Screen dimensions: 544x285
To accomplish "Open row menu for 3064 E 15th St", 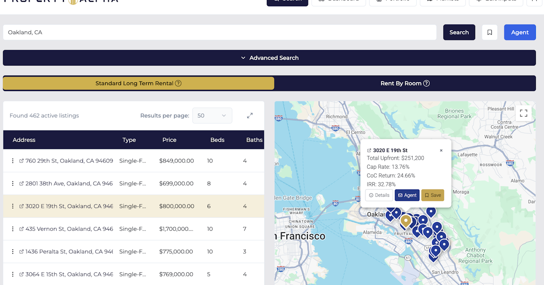I will 13,274.
